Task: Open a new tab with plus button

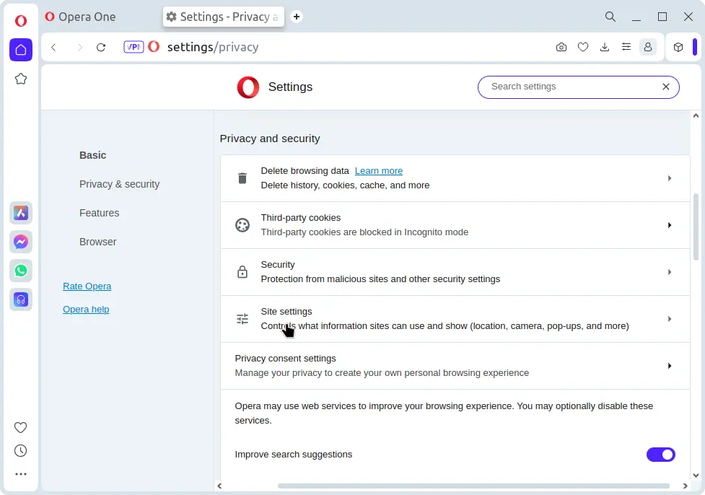Action: click(x=297, y=17)
